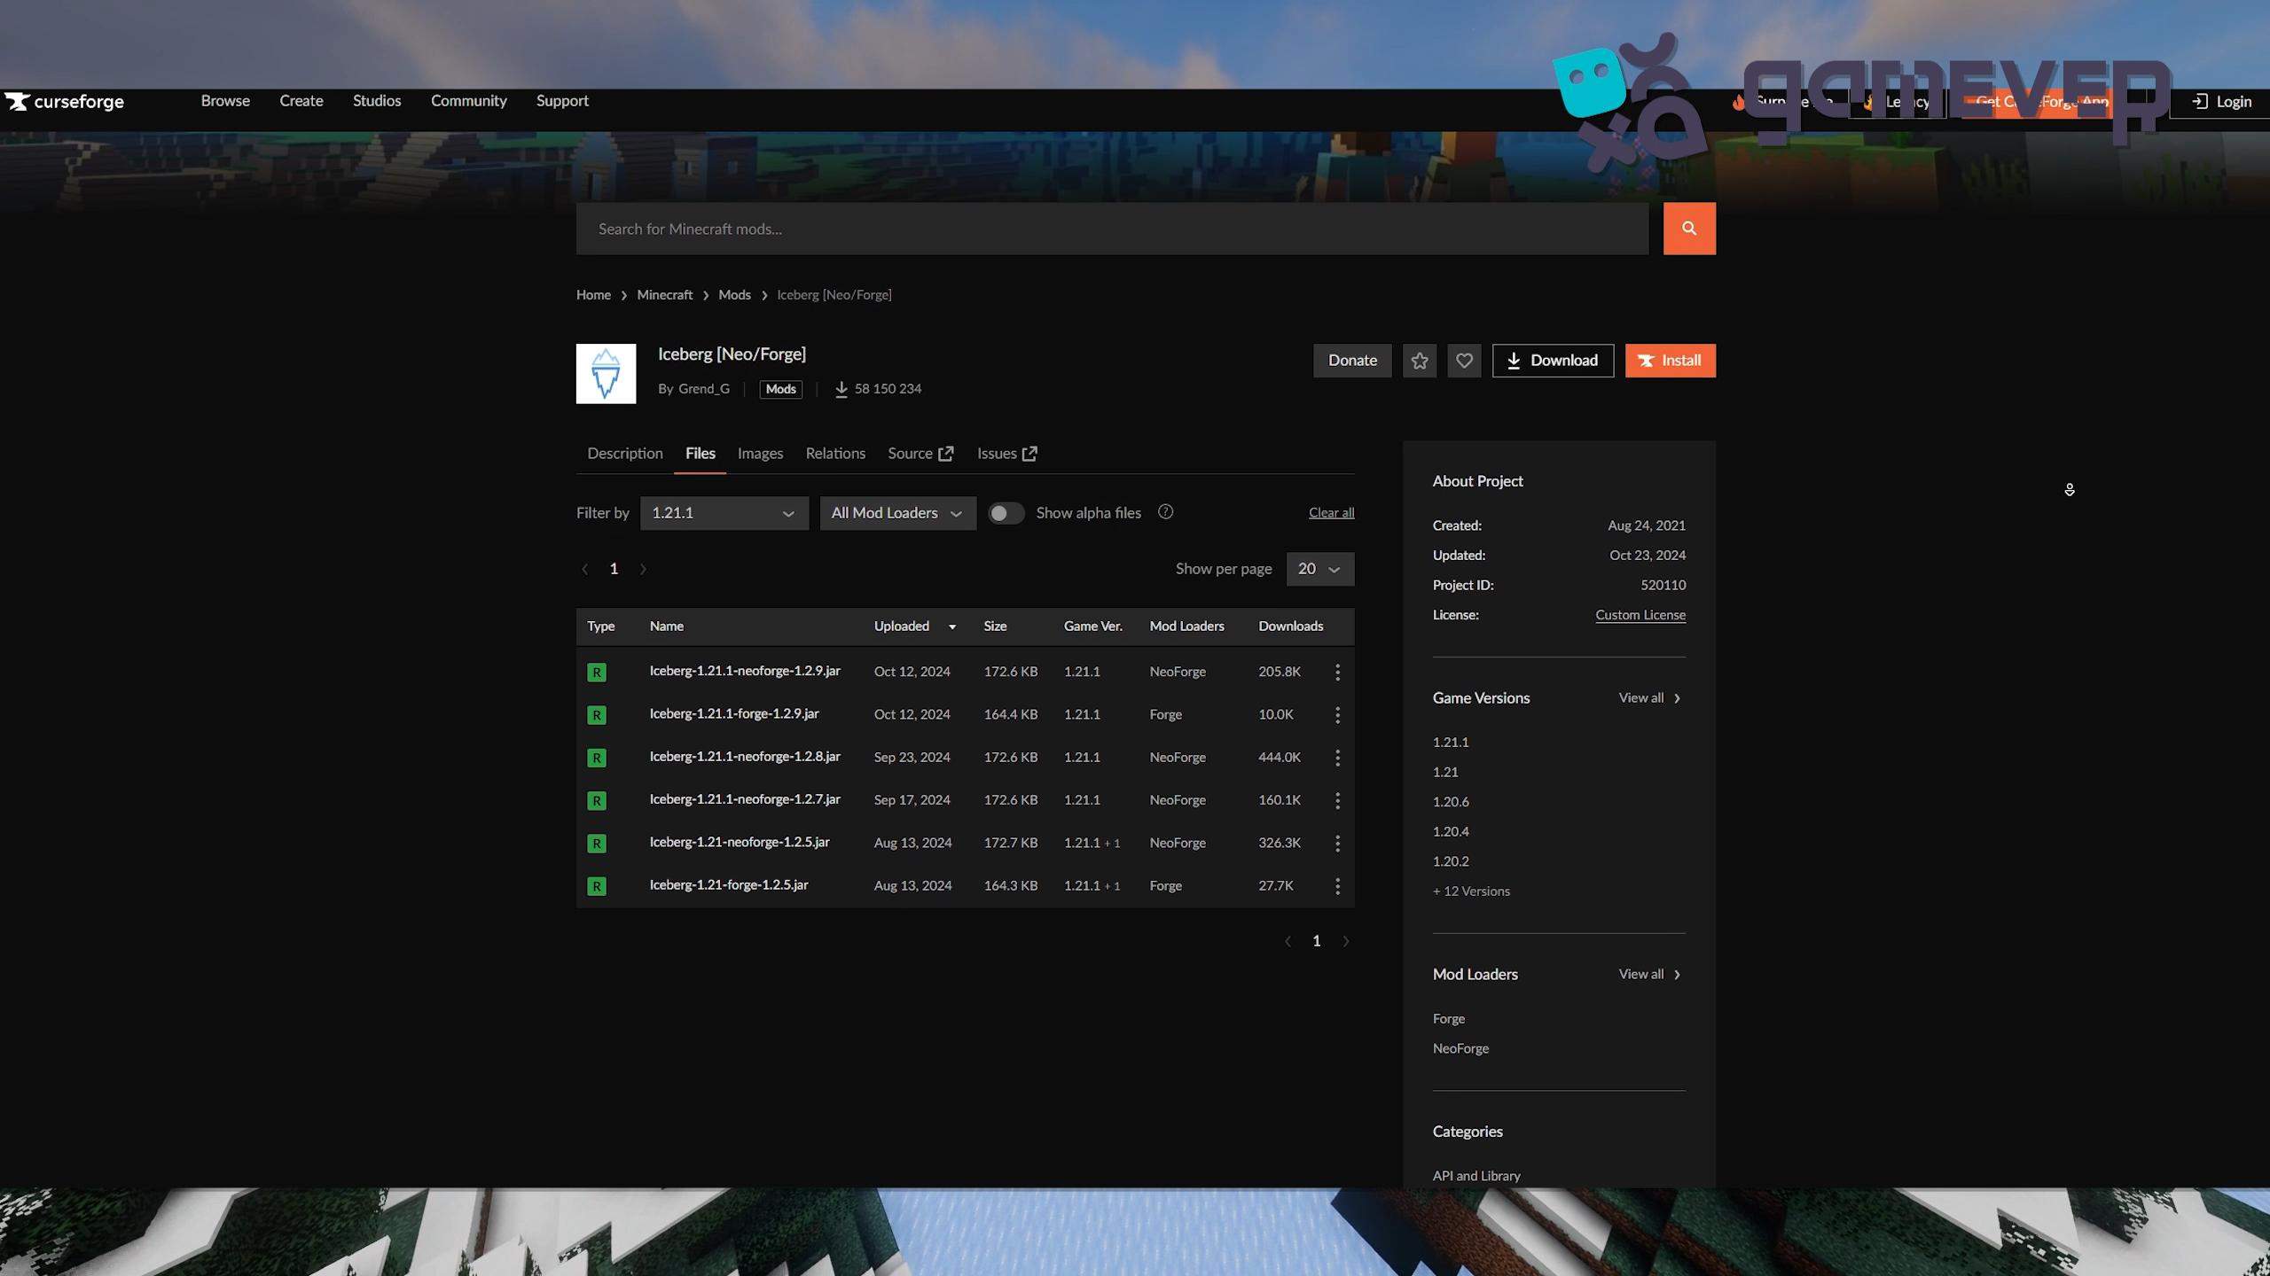Open kebab menu for Iceberg-1.21.1-neoforge-1.2.9.jar
2270x1276 pixels.
click(x=1337, y=672)
